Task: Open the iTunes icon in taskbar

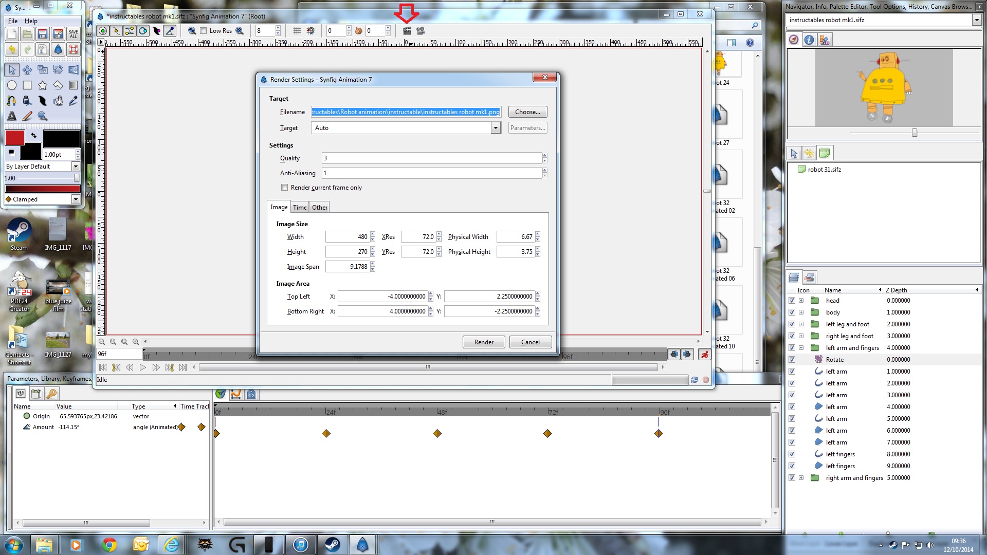Action: pos(301,544)
